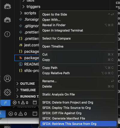Image resolution: width=120 pixels, height=128 pixels.
Task: Choose SFDX: Delete from Project and Org
Action: tap(78, 102)
